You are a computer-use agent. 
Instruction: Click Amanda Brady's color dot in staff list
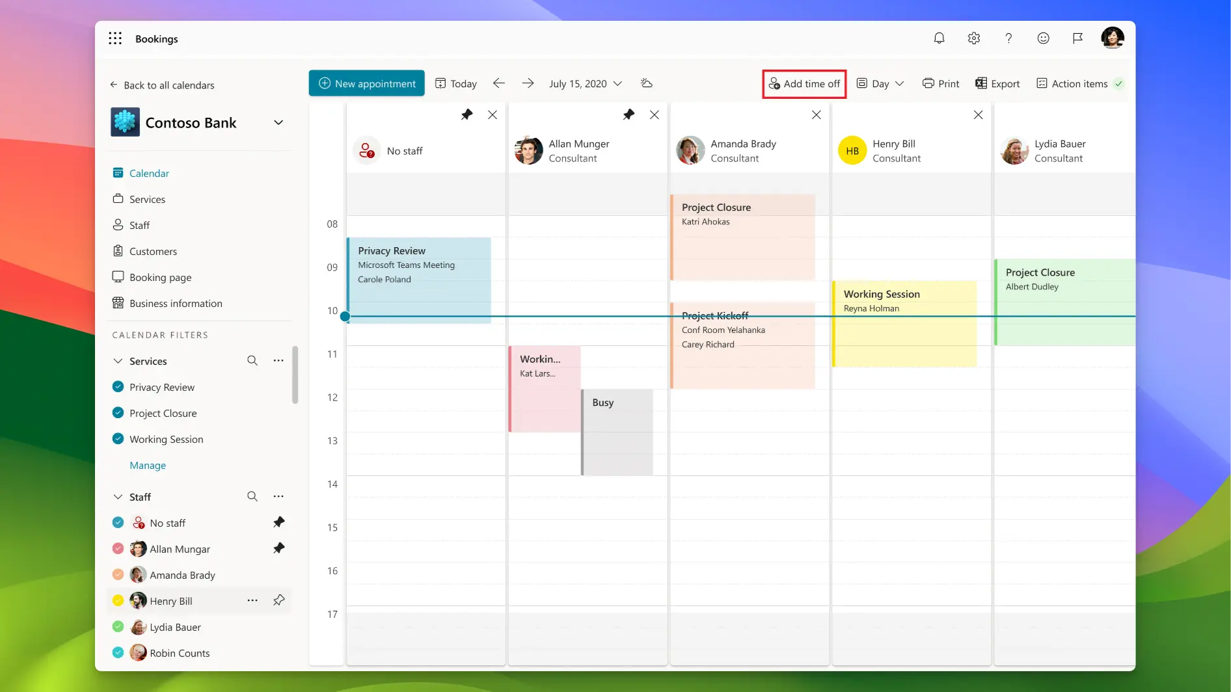click(118, 574)
